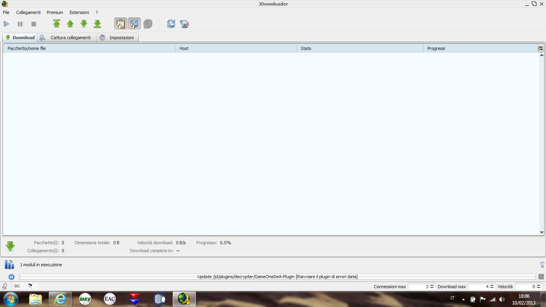The height and width of the screenshot is (307, 546).
Task: Click network signal tray icon
Action: coord(492,299)
